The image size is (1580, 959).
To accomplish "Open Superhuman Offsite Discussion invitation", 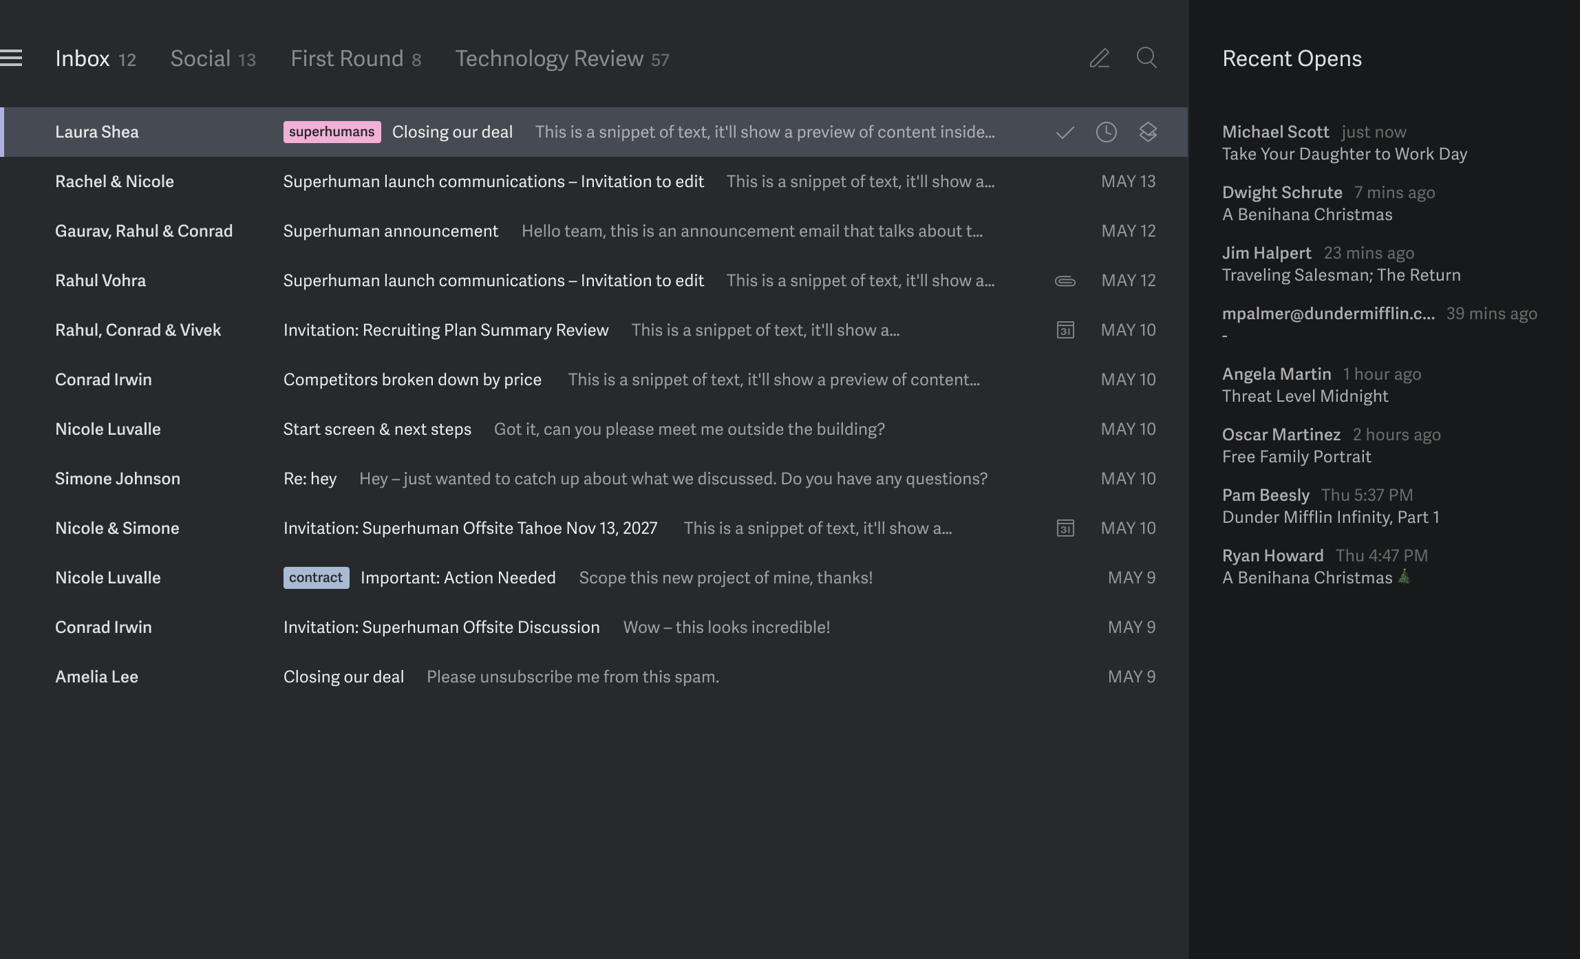I will 594,627.
